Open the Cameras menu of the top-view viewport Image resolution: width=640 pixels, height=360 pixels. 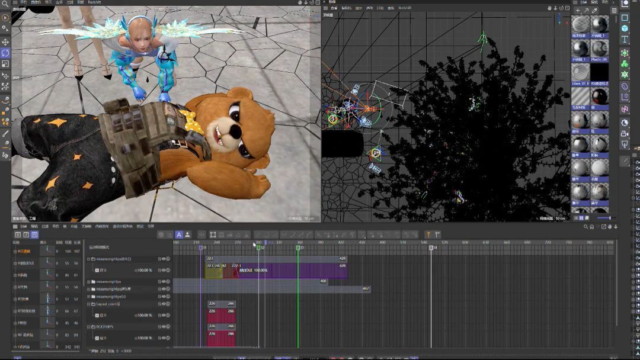click(x=346, y=8)
